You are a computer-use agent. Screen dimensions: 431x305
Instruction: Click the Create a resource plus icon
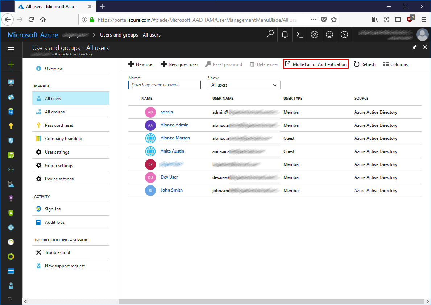[11, 64]
